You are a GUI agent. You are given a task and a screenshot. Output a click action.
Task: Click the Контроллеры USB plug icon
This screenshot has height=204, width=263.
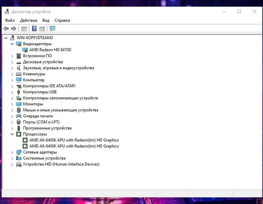[19, 92]
